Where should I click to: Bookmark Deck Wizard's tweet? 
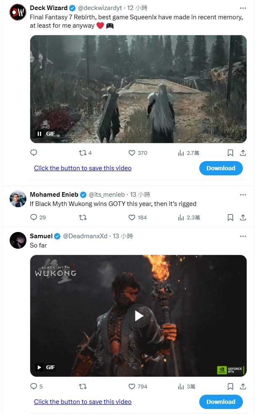[x=230, y=153]
